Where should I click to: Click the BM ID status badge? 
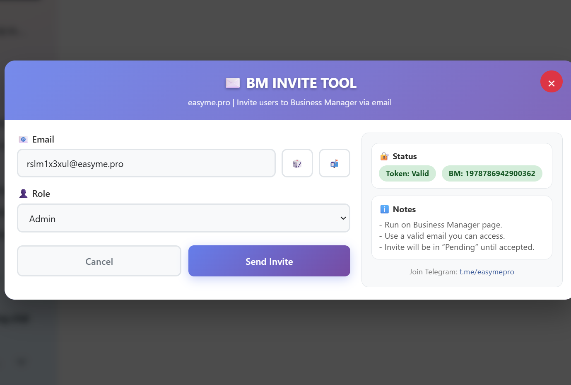click(x=491, y=174)
